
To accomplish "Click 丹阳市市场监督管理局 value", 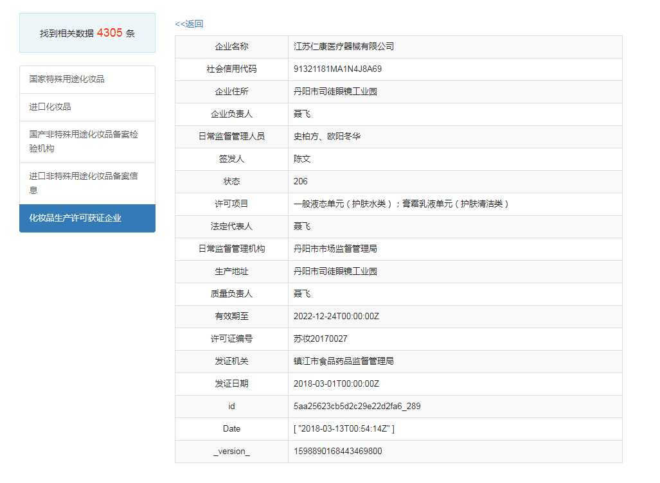I will [335, 249].
